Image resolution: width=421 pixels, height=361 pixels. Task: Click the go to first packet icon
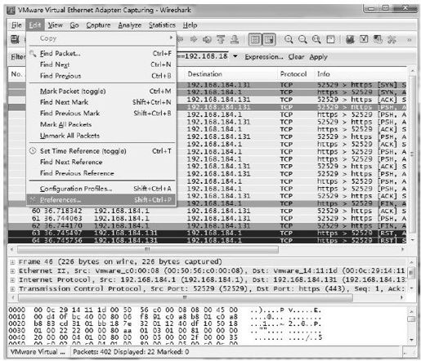(221, 40)
